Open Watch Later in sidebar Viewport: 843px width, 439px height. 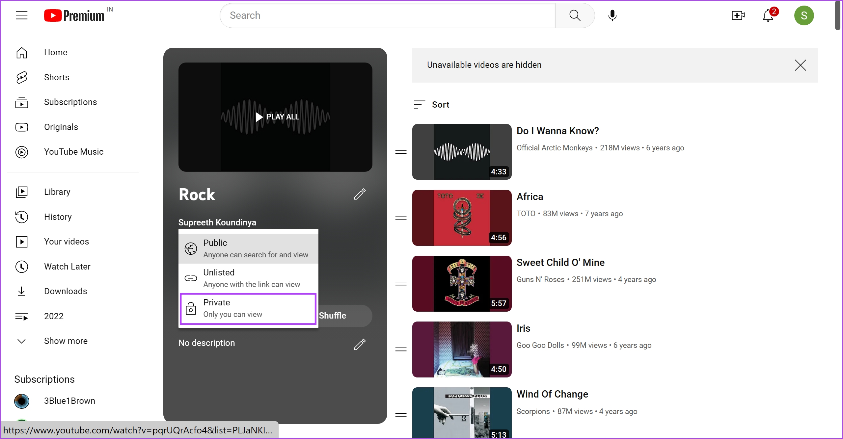coord(67,267)
